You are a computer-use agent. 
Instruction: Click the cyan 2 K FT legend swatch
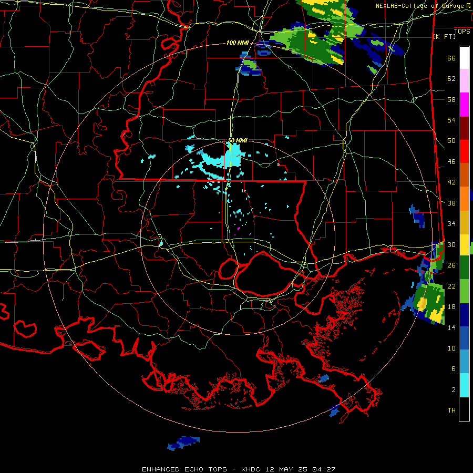pos(464,385)
